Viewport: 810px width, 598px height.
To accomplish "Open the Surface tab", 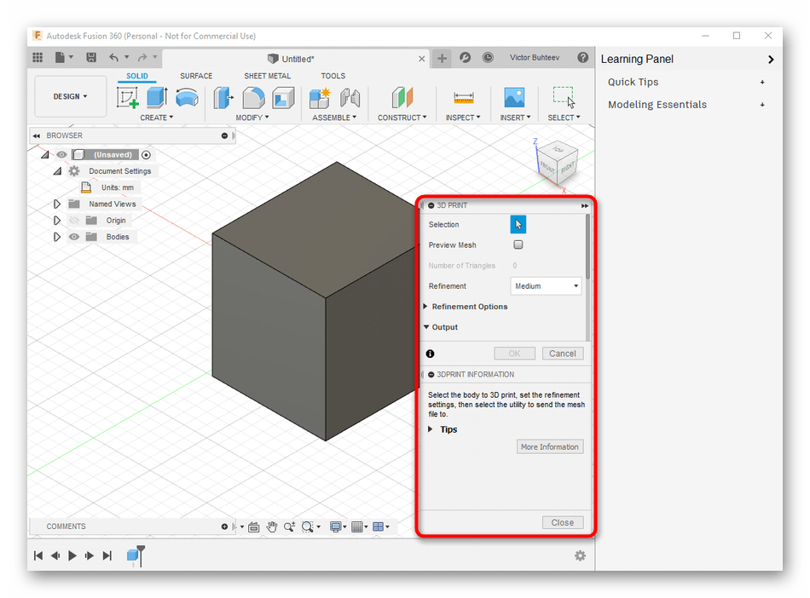I will pos(196,76).
